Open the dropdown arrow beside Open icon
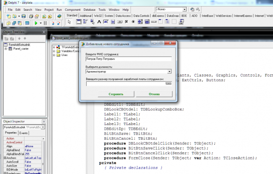Viewport: 273px width, 174px height. [x=19, y=16]
